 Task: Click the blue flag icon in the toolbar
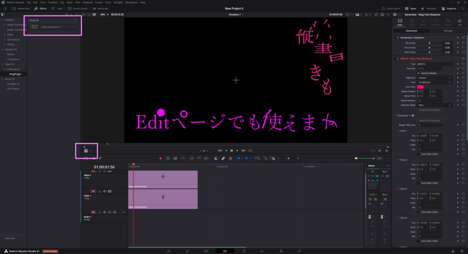tap(239, 158)
